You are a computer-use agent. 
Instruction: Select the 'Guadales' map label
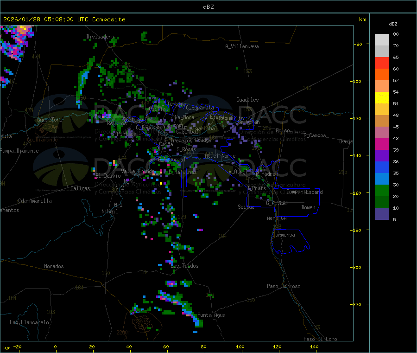[247, 100]
